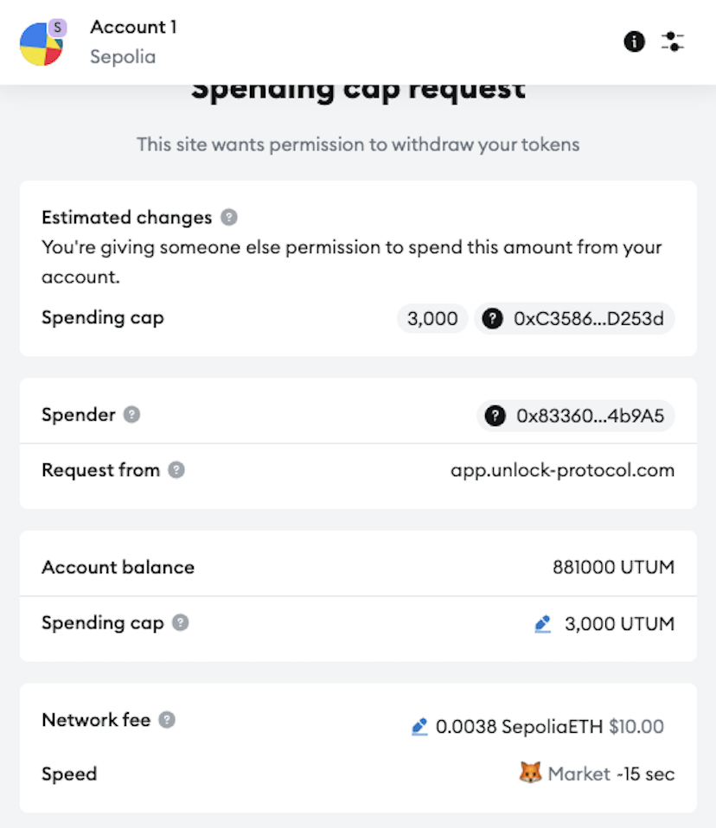Click the Sepolia network label
This screenshot has height=828, width=716.
(123, 57)
